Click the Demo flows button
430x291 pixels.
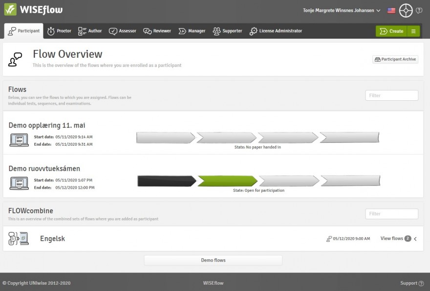pos(213,260)
